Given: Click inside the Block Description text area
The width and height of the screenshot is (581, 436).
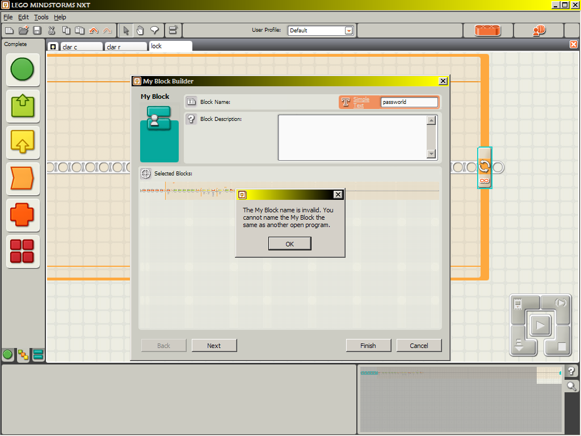Looking at the screenshot, I should [x=354, y=137].
